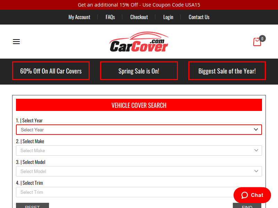Open My Account in top menu
The image size is (278, 208).
click(79, 17)
